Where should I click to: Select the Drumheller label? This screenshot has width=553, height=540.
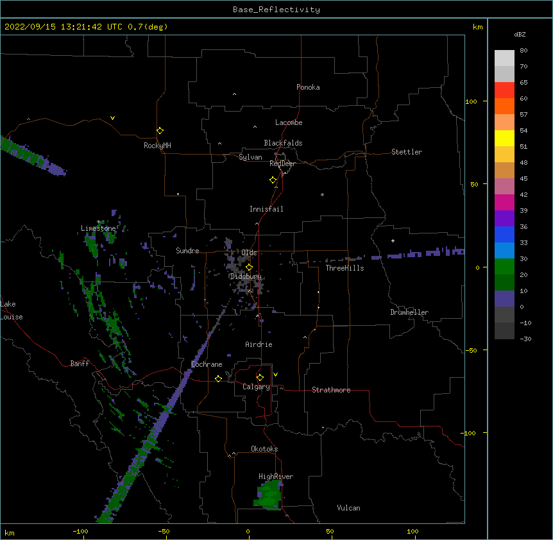pos(409,312)
